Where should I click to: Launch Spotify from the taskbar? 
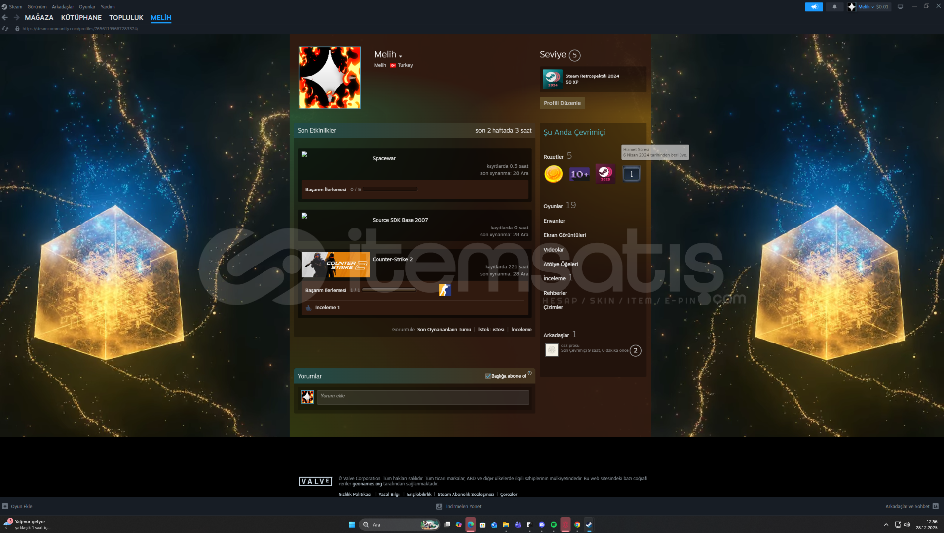(x=554, y=525)
